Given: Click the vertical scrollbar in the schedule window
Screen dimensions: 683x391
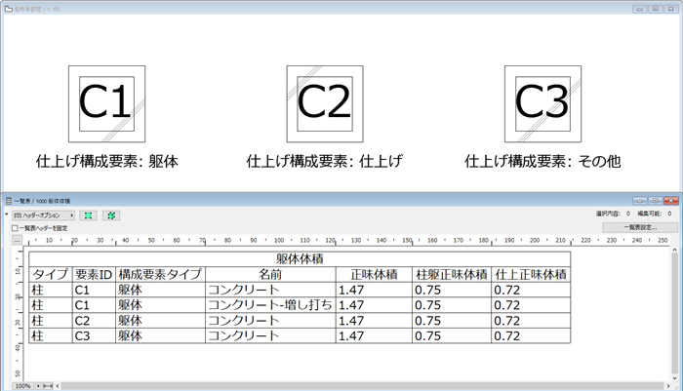Looking at the screenshot, I should [x=675, y=314].
